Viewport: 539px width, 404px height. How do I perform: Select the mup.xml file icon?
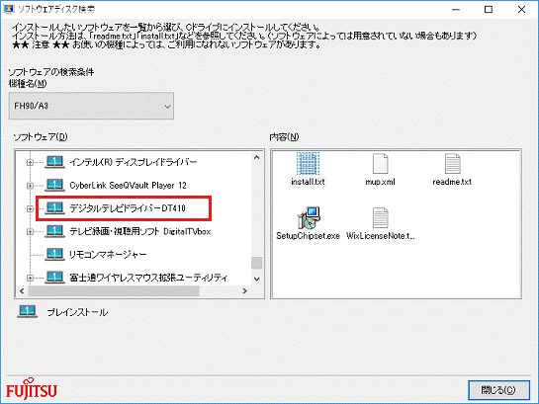380,164
